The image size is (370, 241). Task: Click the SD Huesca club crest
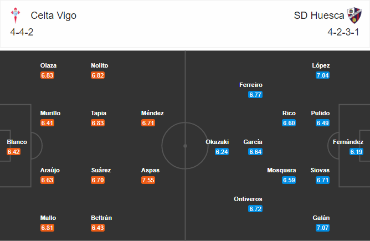click(x=354, y=16)
